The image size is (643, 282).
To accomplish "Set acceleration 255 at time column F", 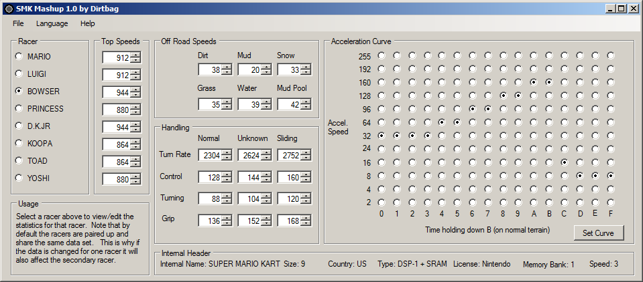I will [610, 55].
